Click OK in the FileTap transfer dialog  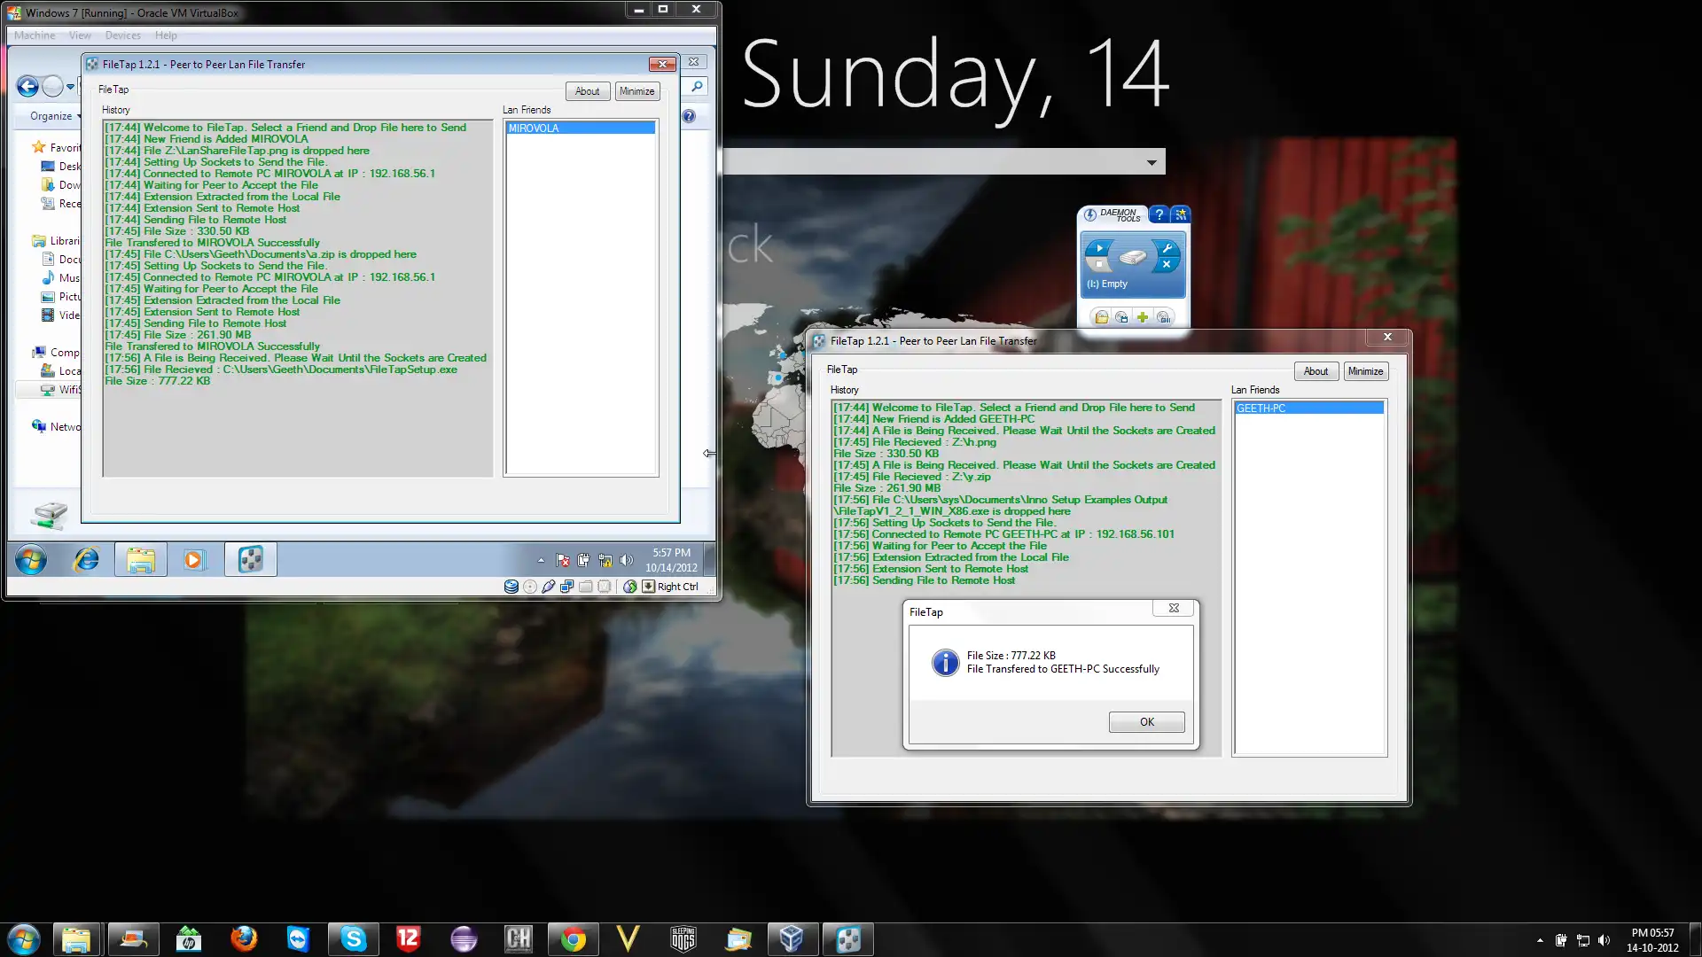tap(1146, 722)
